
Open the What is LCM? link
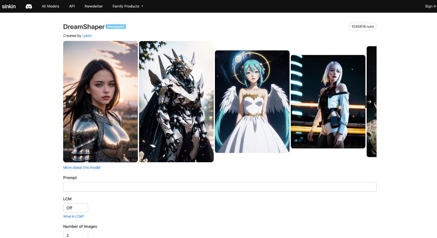tap(73, 216)
